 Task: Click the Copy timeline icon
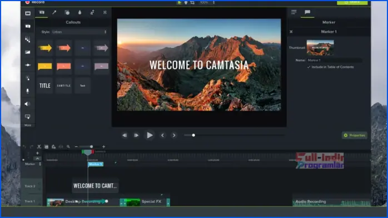pyautogui.click(x=46, y=147)
